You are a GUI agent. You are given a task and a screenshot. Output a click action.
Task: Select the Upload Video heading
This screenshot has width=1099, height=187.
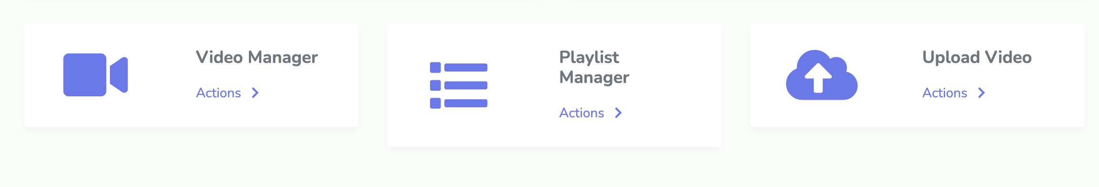coord(977,57)
